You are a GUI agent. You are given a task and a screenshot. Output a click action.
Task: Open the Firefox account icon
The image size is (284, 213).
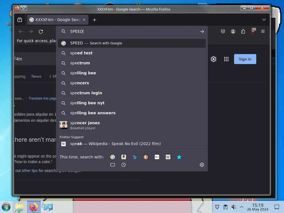point(233,32)
